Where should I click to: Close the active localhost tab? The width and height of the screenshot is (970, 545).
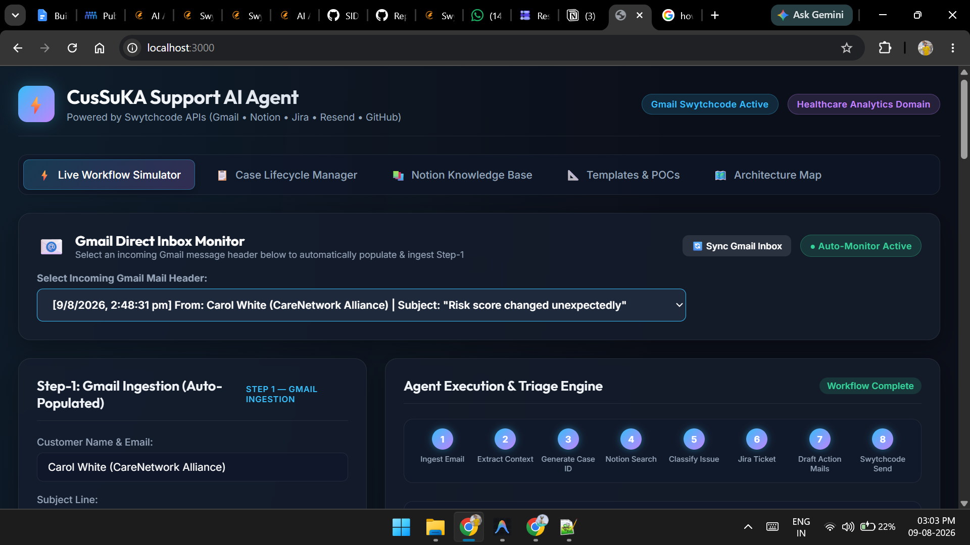(x=640, y=15)
